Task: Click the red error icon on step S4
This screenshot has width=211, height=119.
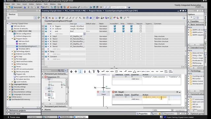Action: point(98,92)
